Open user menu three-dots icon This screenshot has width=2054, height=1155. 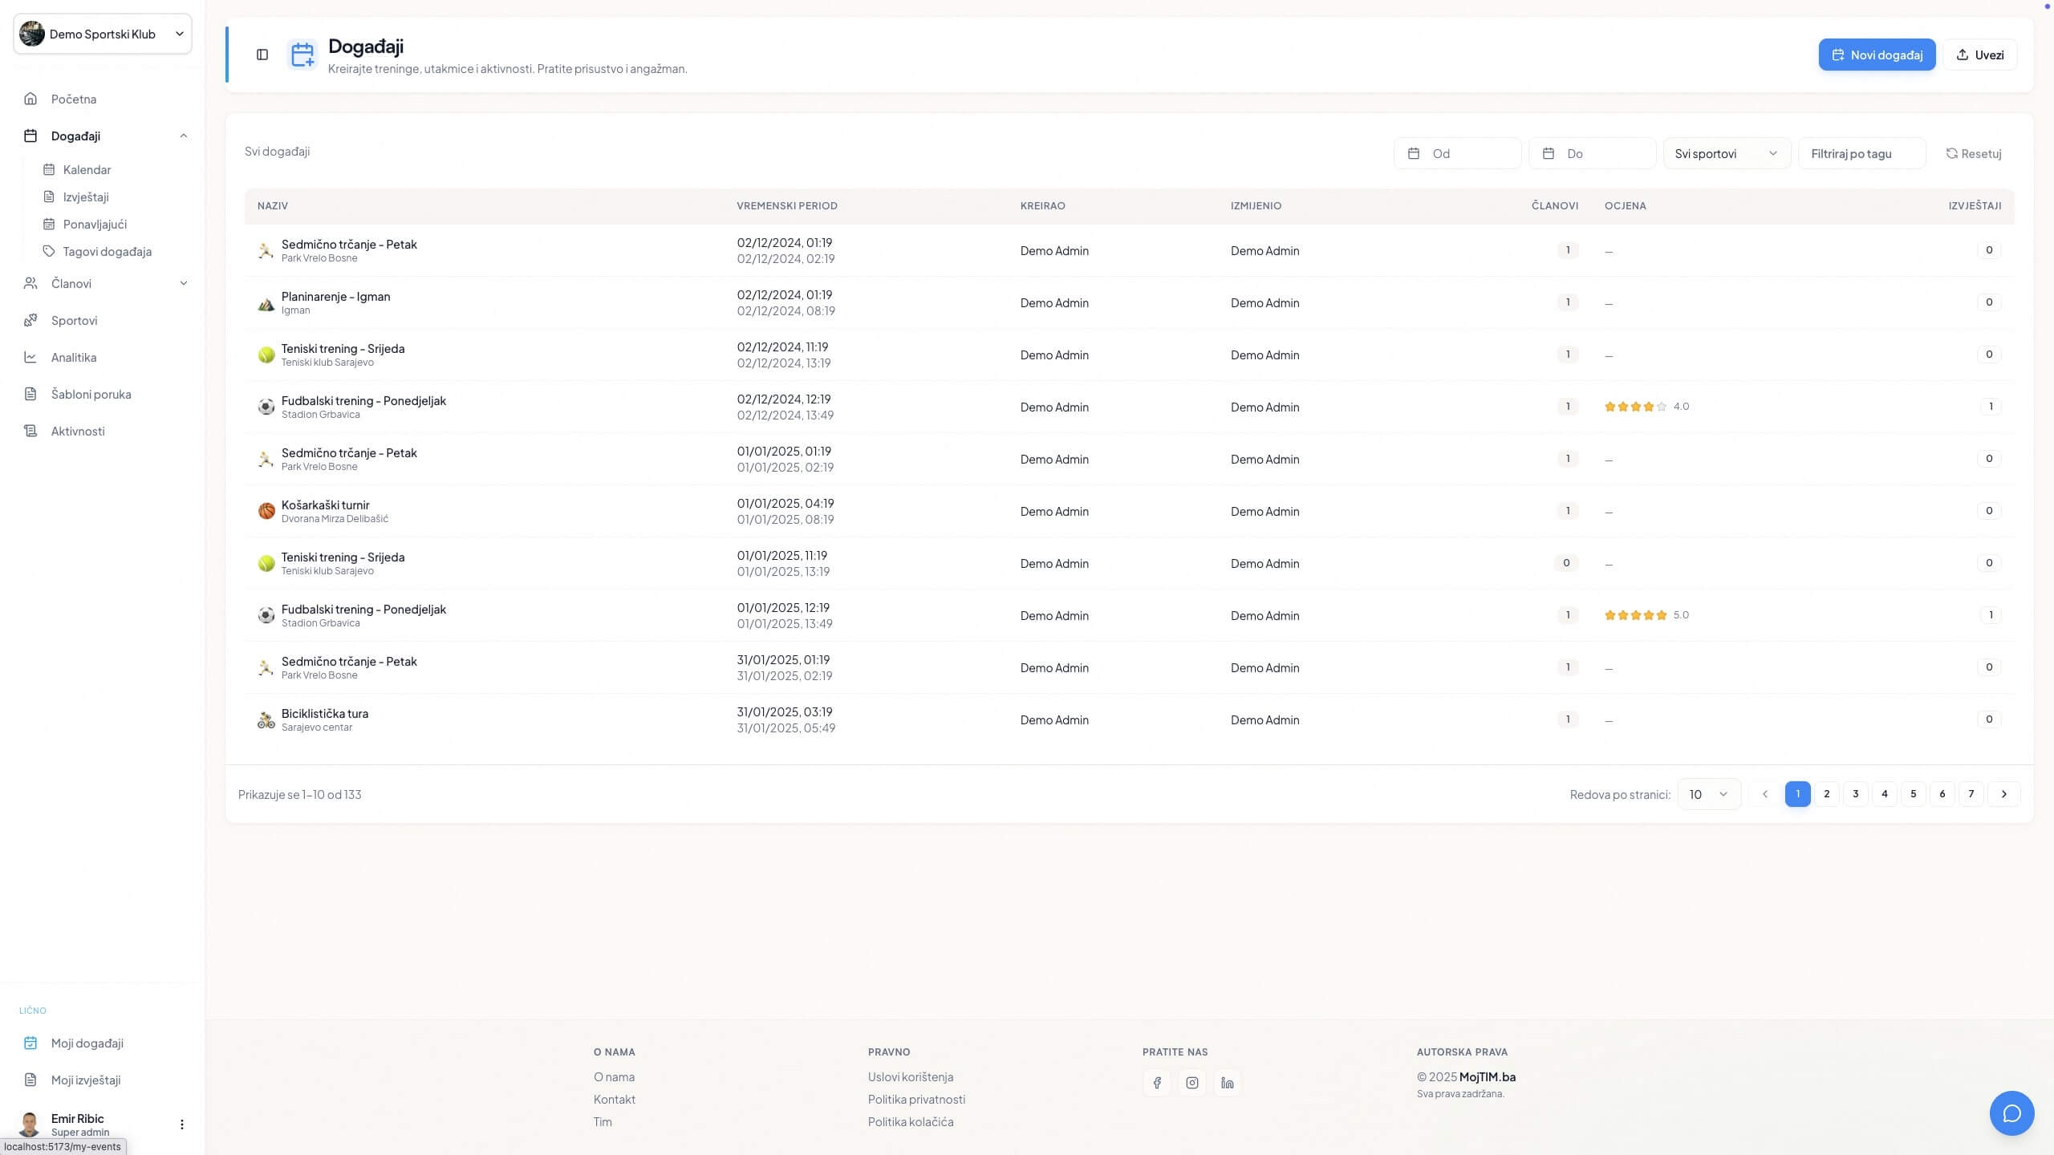[182, 1125]
